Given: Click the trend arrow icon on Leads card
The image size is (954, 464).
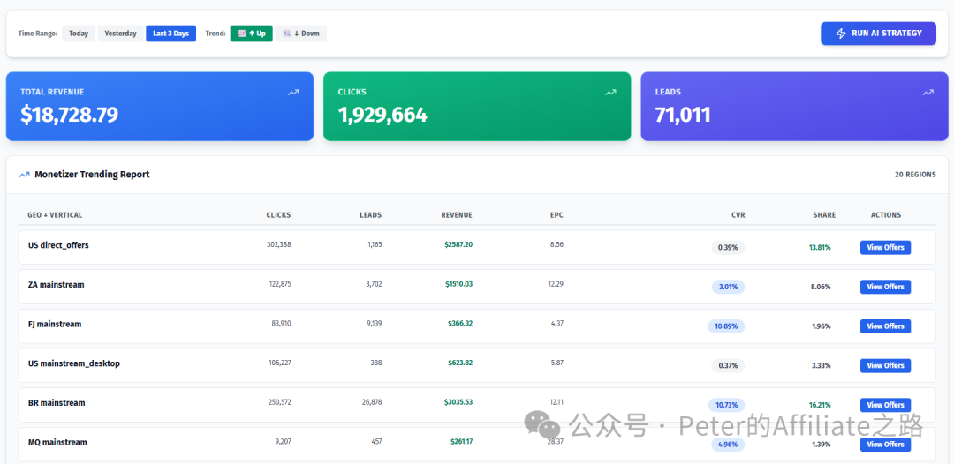Looking at the screenshot, I should [927, 93].
